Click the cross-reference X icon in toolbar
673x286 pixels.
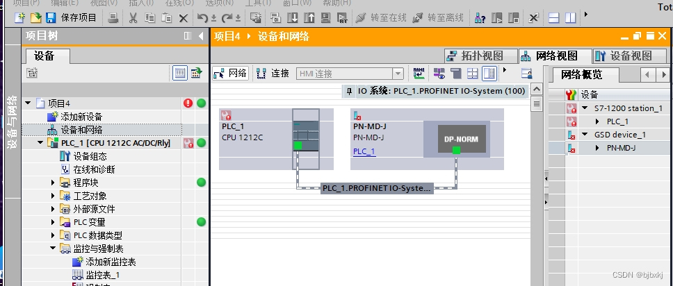click(x=533, y=17)
